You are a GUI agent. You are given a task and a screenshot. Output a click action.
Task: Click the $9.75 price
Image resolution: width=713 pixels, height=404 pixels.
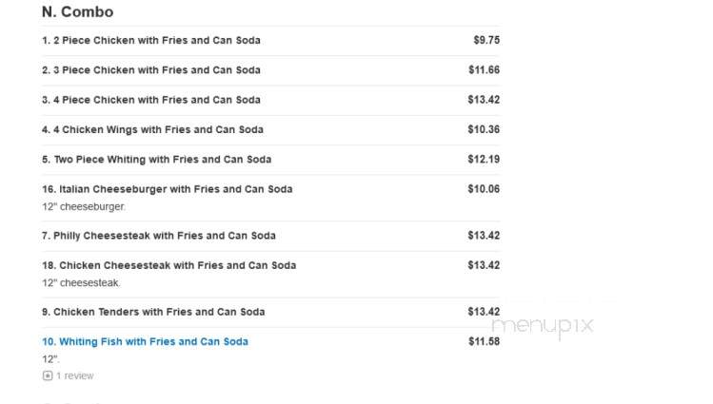486,40
